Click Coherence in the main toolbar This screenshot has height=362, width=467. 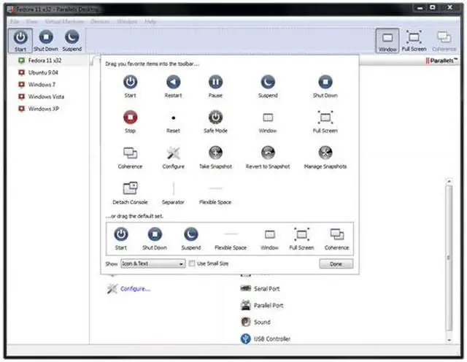coord(444,41)
